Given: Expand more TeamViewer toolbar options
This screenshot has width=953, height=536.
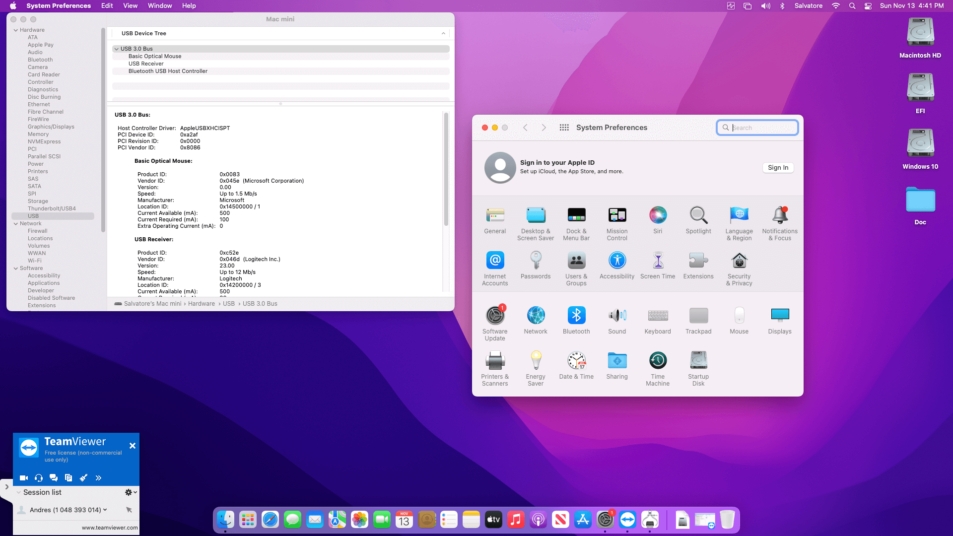Looking at the screenshot, I should [98, 478].
